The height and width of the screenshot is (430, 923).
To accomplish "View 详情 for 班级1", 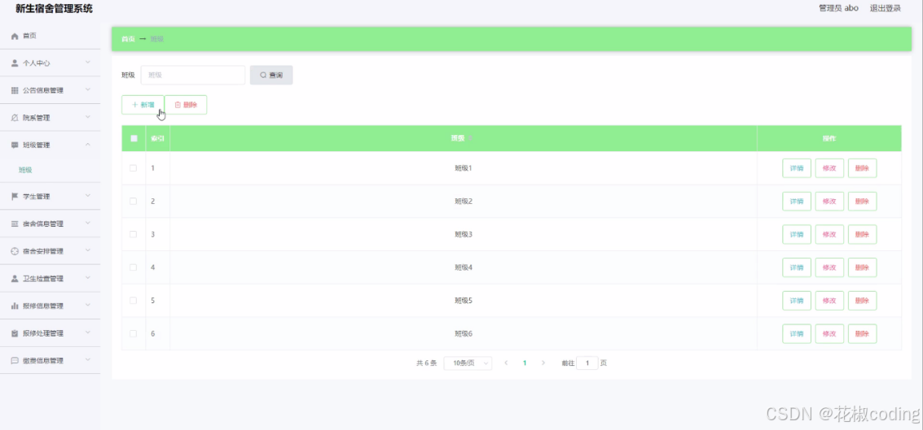I will [797, 168].
